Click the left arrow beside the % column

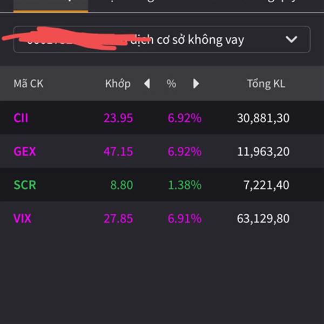pos(147,84)
